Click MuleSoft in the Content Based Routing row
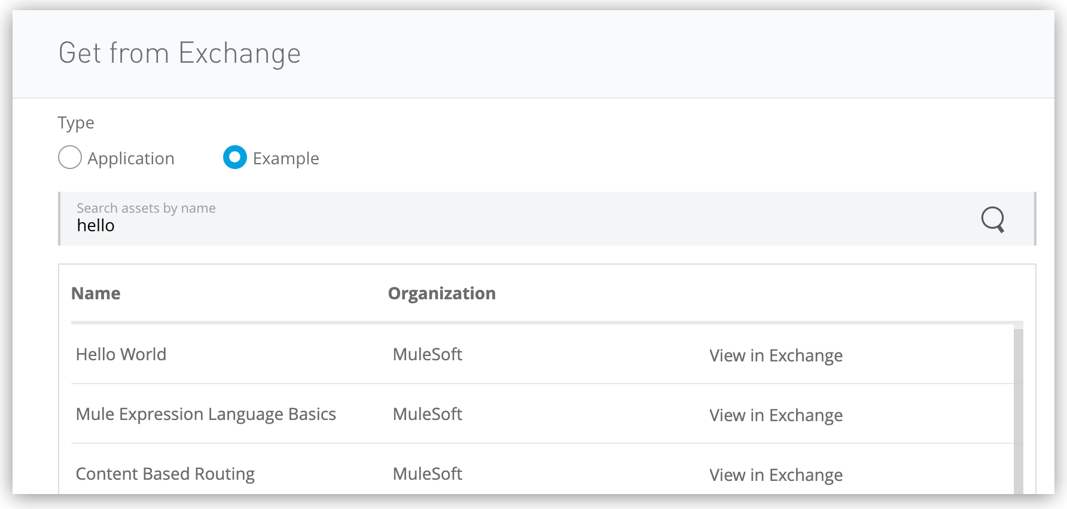The width and height of the screenshot is (1067, 509). tap(427, 474)
